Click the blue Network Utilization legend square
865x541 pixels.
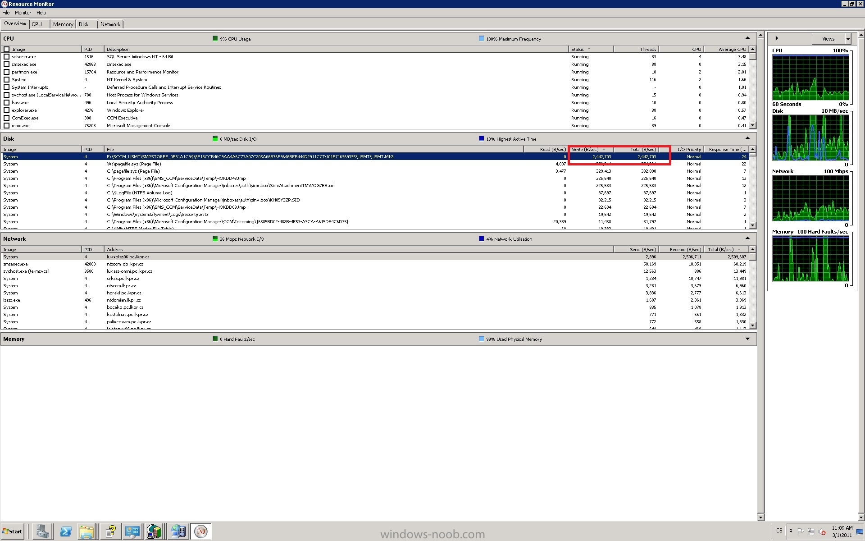pyautogui.click(x=481, y=239)
